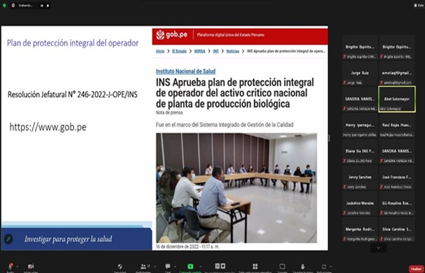
Task: Click the red Finalizar button
Action: pos(416,269)
